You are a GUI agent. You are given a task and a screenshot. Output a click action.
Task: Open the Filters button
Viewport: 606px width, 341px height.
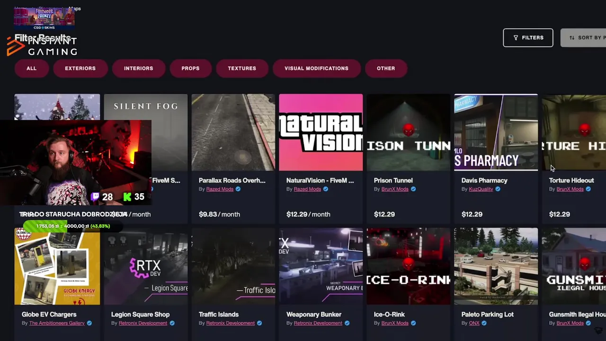click(x=528, y=38)
